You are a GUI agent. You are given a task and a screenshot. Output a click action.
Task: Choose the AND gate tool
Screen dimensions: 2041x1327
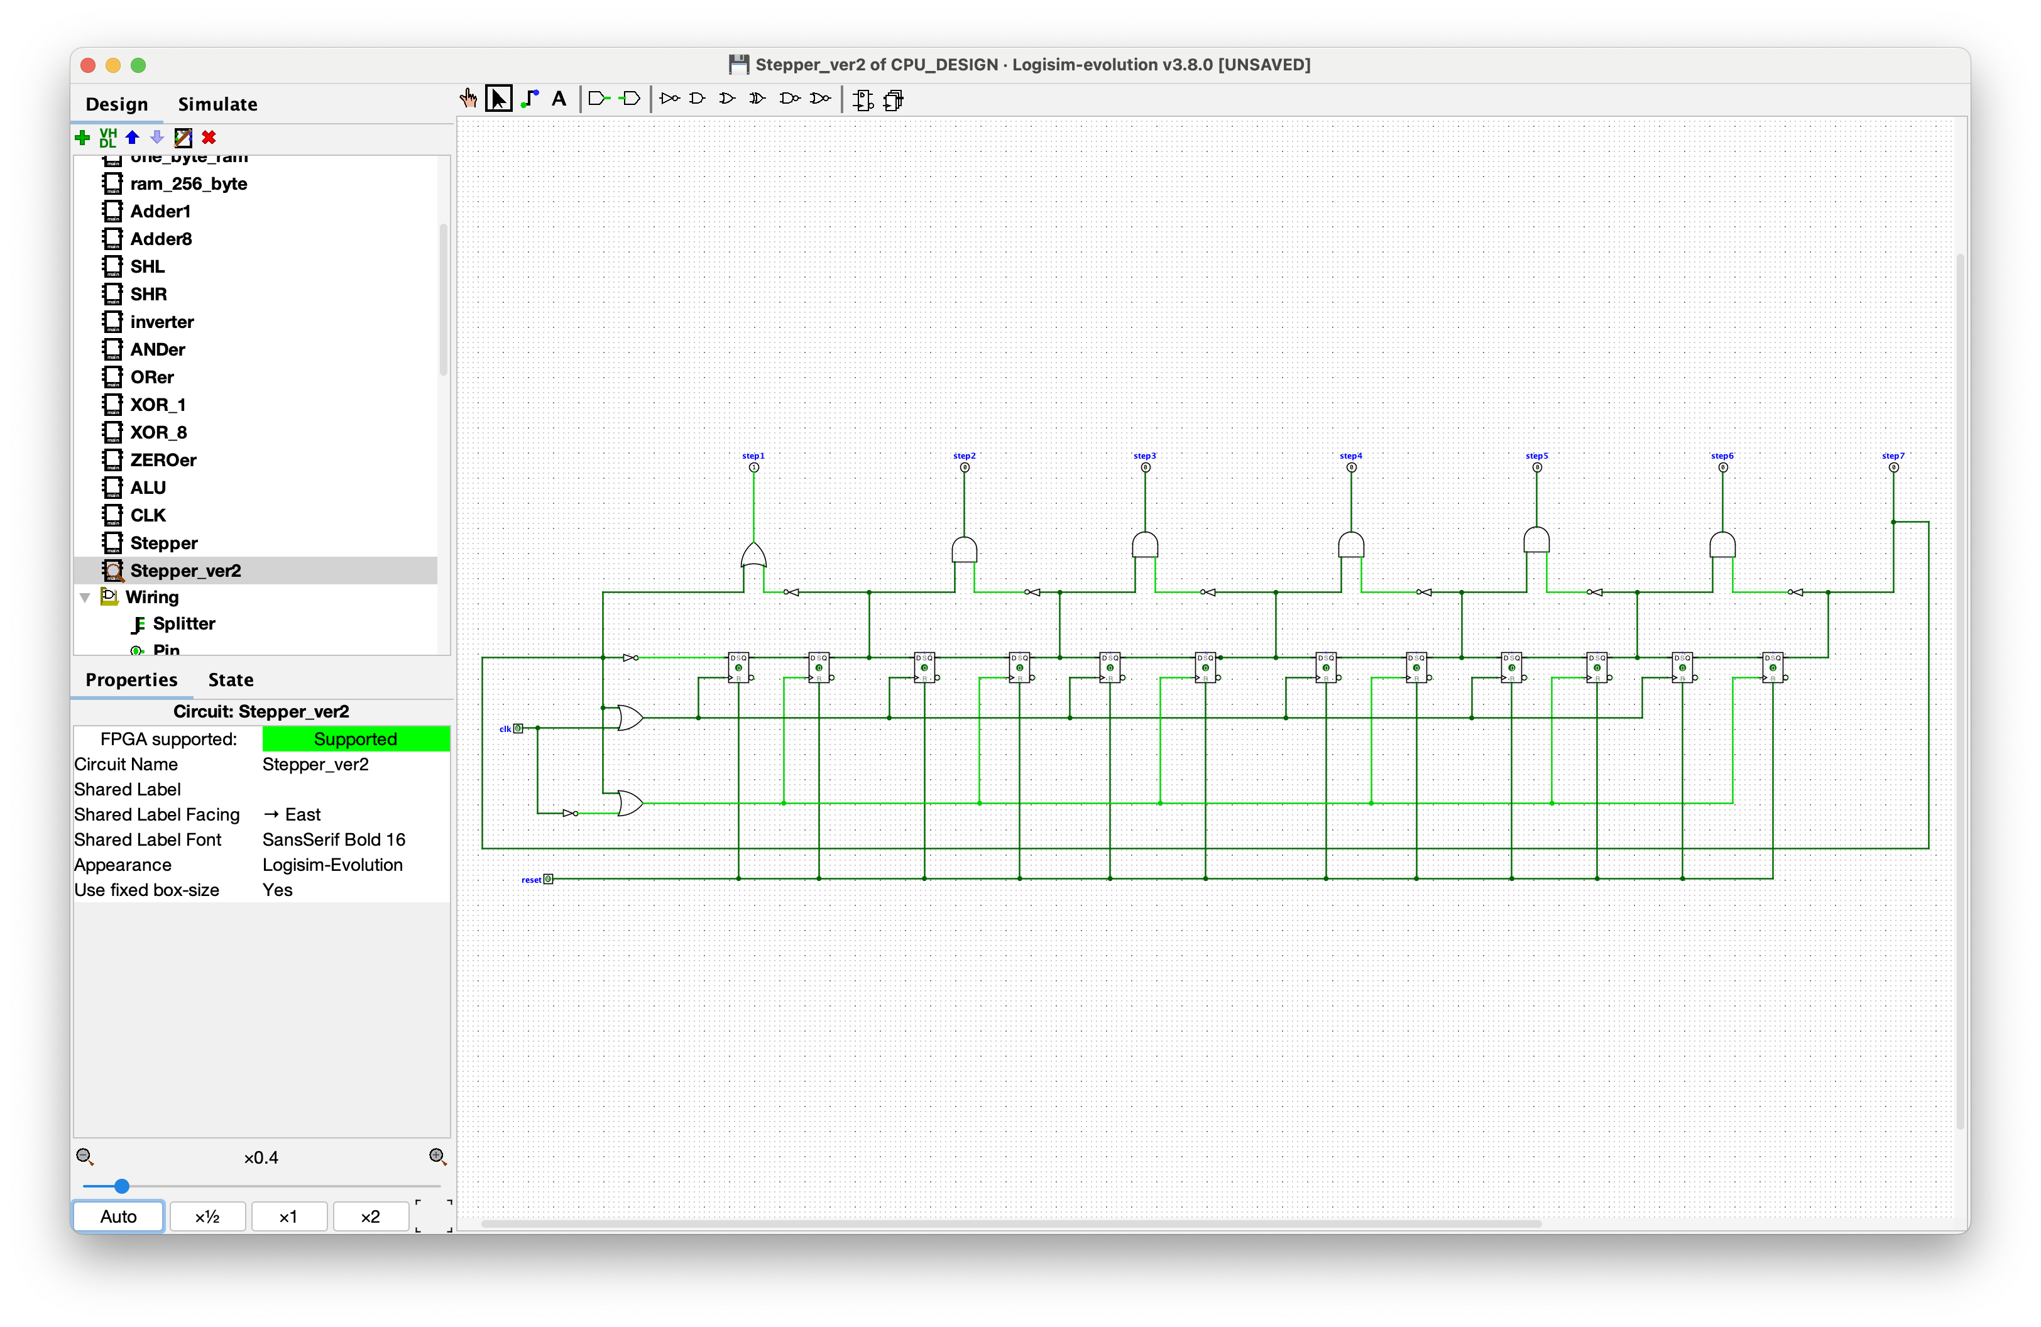698,99
